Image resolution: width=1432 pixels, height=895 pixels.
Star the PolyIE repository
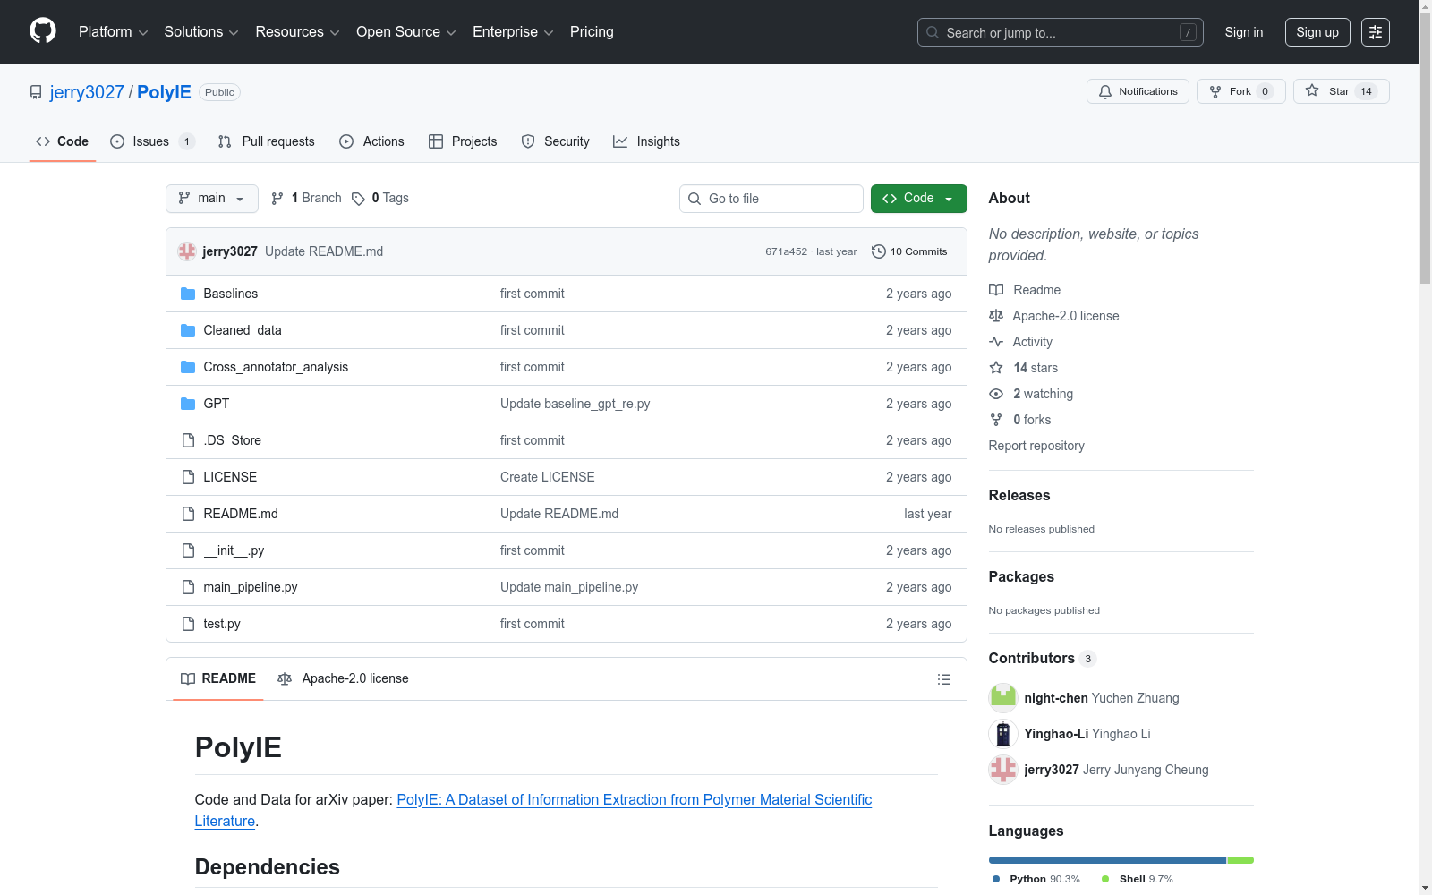click(x=1341, y=91)
